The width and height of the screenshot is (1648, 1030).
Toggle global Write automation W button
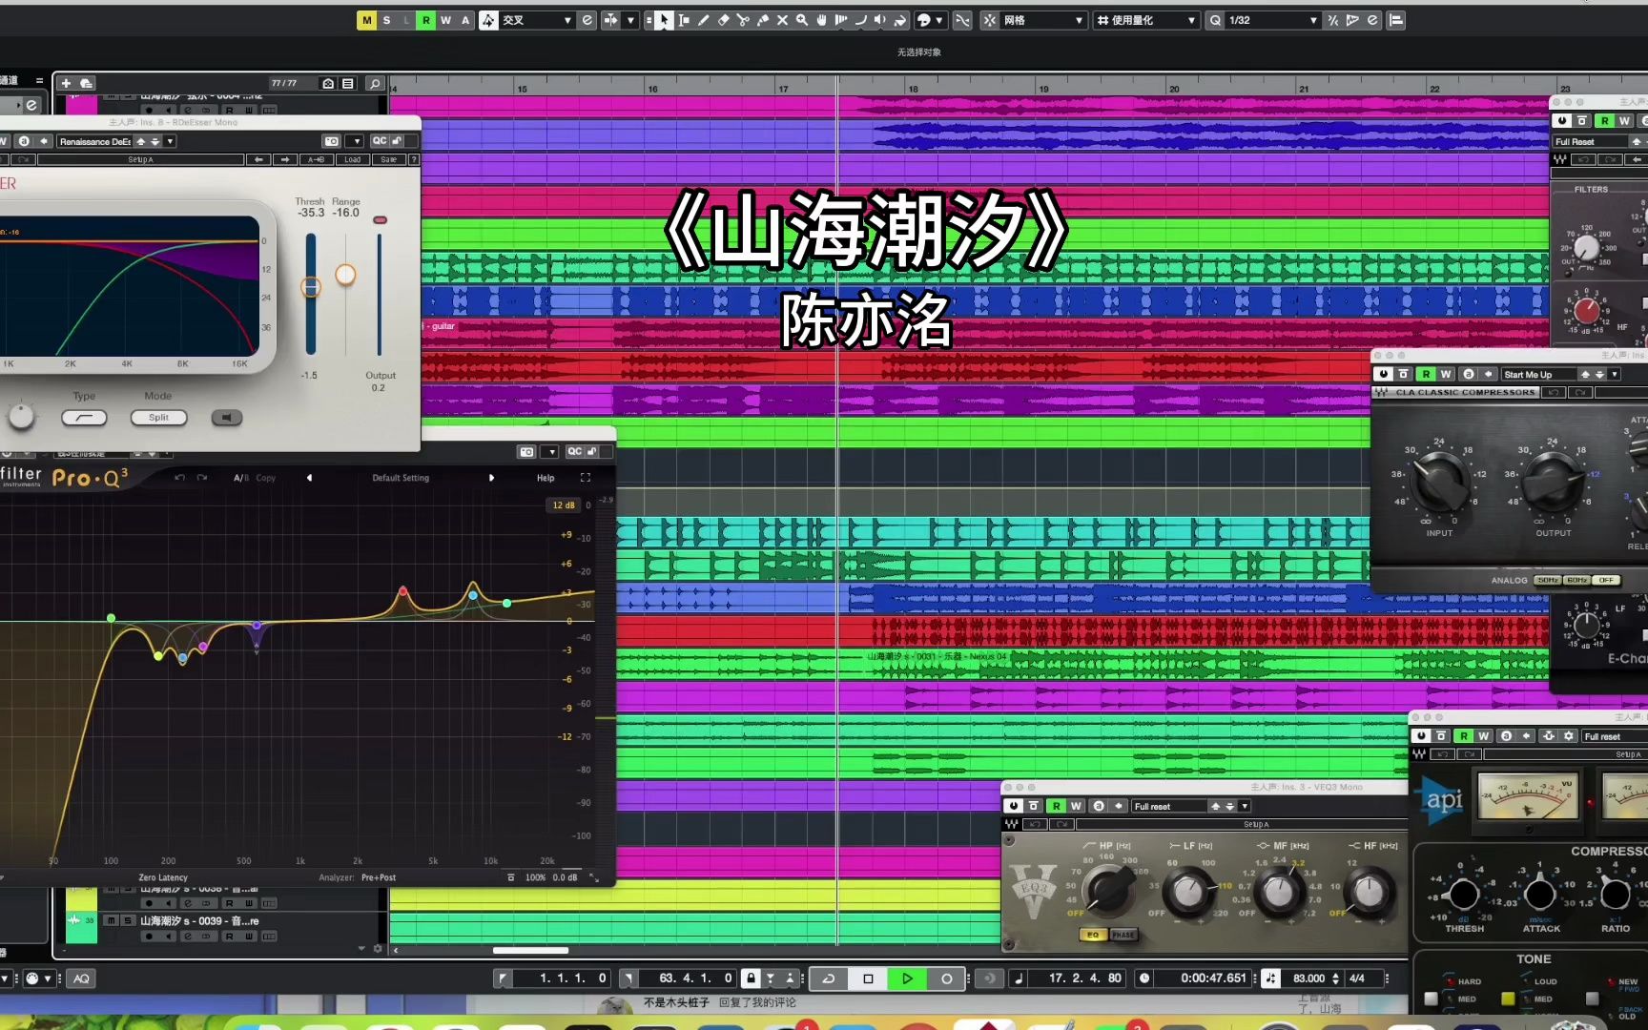445,20
